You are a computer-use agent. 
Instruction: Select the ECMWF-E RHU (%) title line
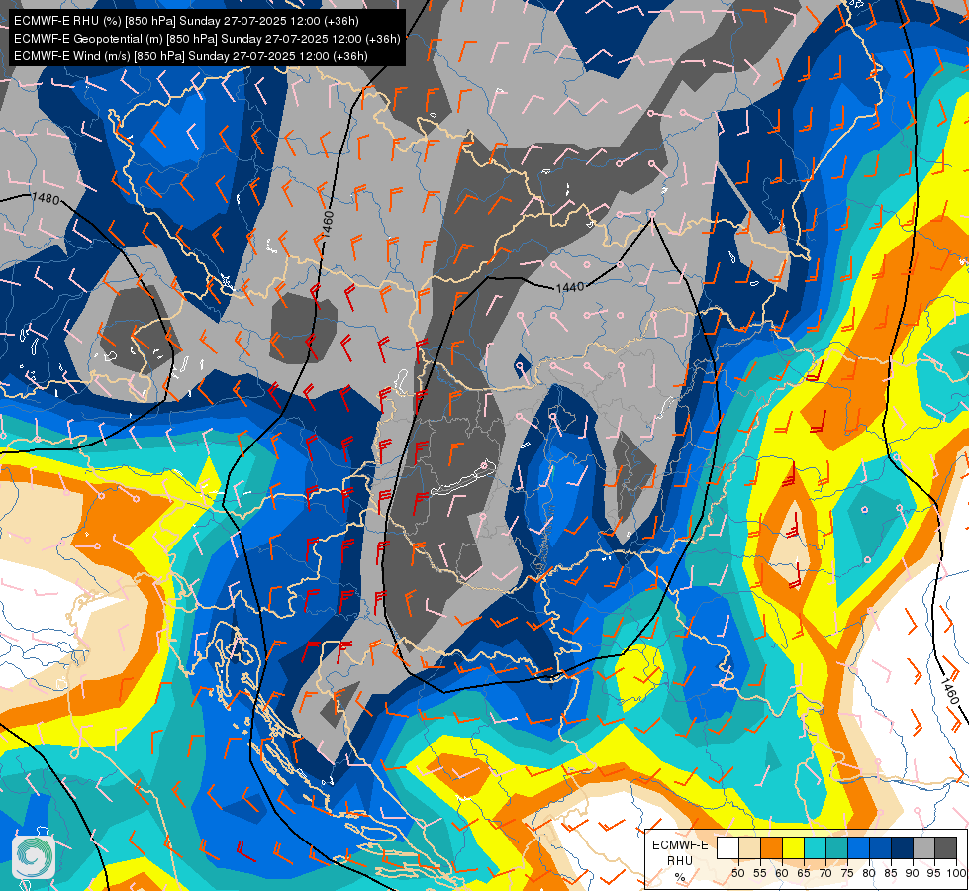[186, 21]
